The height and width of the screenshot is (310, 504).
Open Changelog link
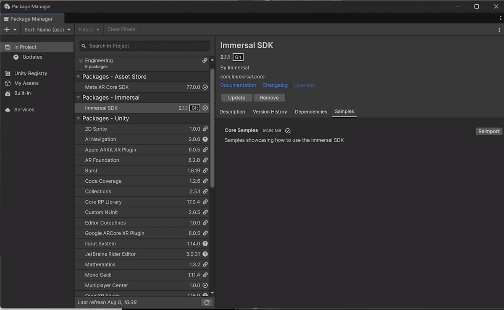(x=275, y=85)
